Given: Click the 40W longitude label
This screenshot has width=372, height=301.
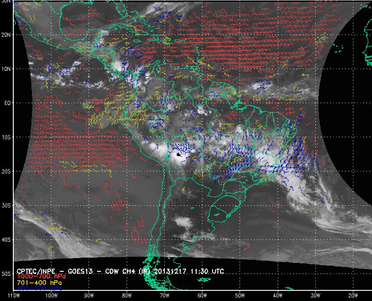Looking at the screenshot, I should point(278,296).
